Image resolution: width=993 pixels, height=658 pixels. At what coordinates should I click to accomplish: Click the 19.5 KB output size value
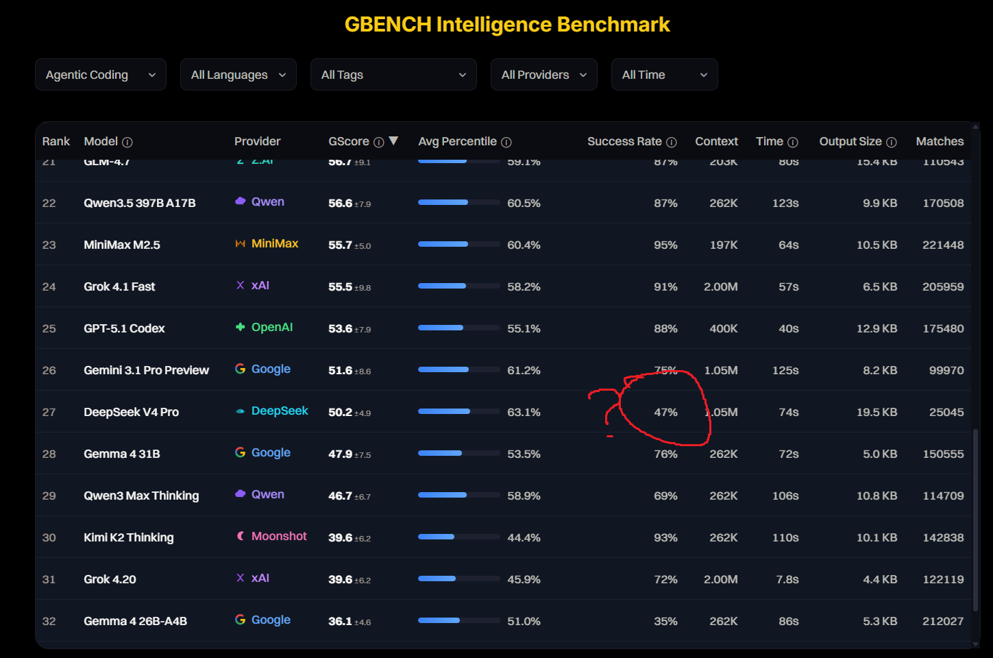click(876, 412)
